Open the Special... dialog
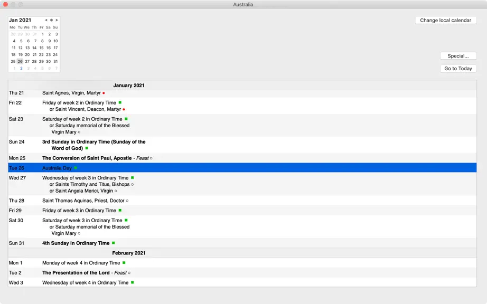Screen dimensions: 487x304 (x=458, y=56)
